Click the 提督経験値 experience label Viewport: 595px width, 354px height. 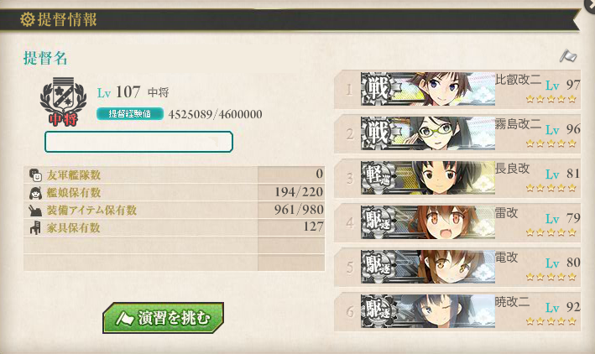[130, 114]
